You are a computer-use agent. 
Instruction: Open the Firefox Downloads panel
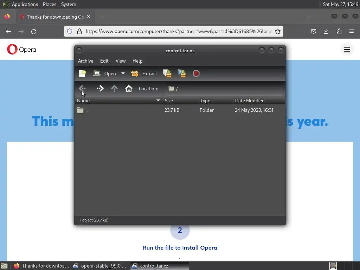pyautogui.click(x=326, y=31)
